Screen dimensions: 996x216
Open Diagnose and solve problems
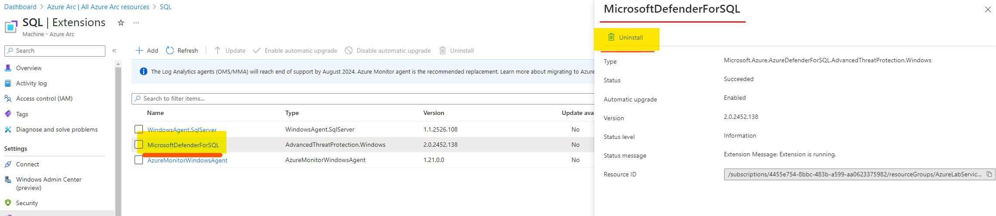57,129
